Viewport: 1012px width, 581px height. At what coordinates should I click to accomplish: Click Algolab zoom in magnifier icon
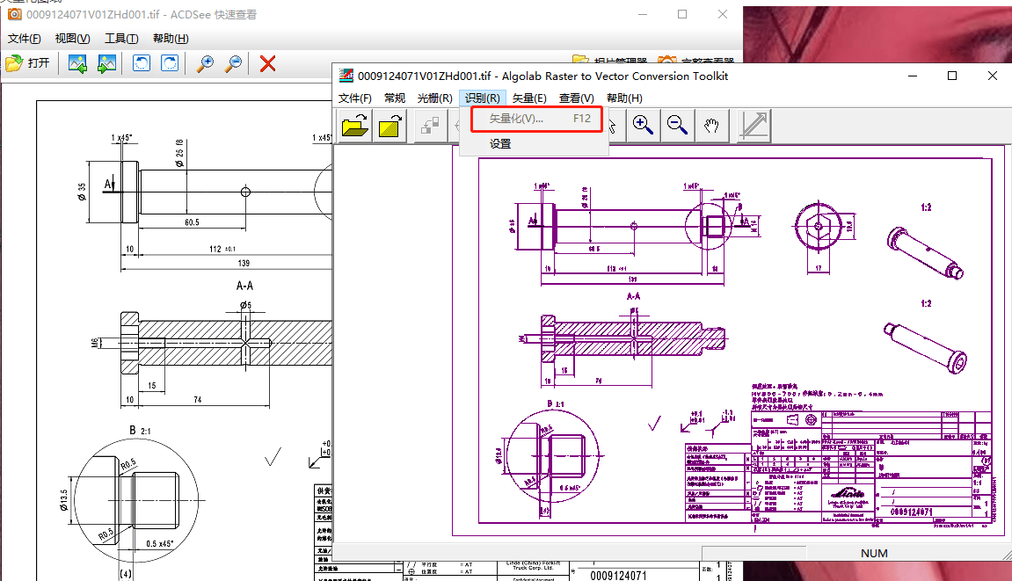pos(643,125)
